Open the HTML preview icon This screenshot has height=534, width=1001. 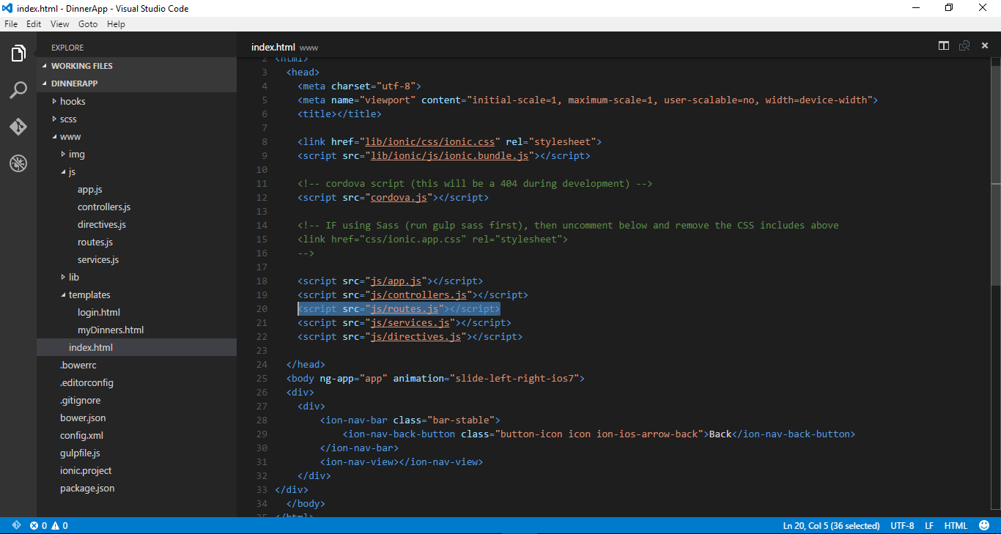pyautogui.click(x=964, y=45)
